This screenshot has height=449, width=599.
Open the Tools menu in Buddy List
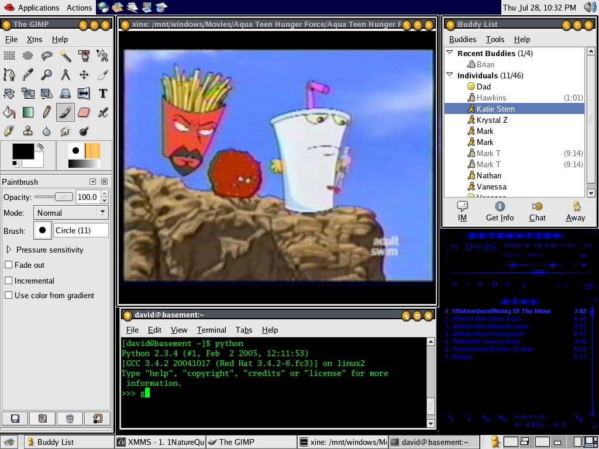495,39
